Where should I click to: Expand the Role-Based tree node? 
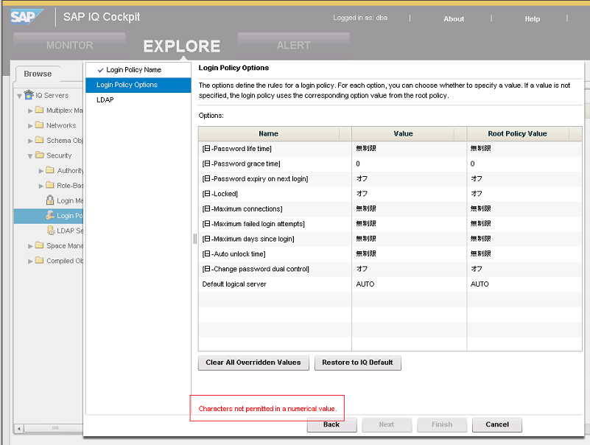pos(41,186)
